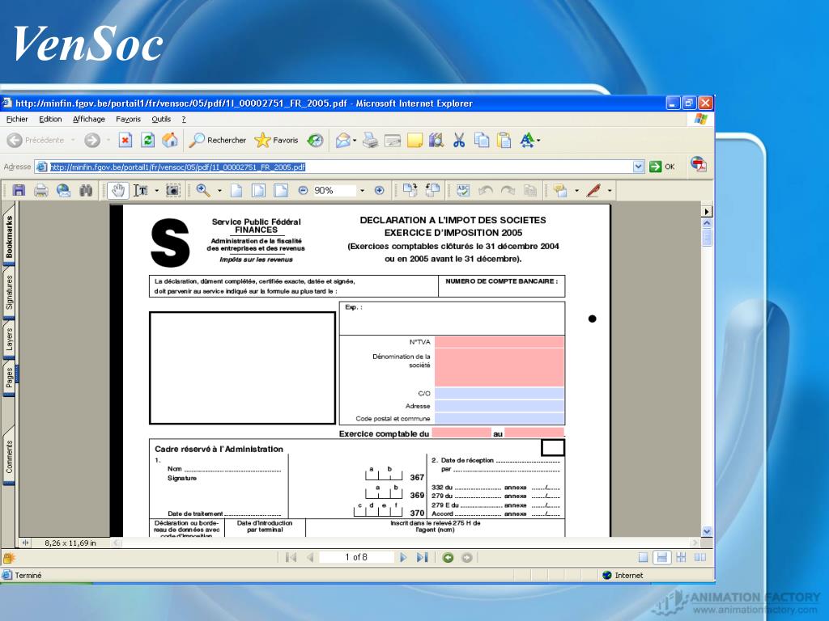Open the Rechercher search pane
This screenshot has width=829, height=621.
click(x=218, y=140)
